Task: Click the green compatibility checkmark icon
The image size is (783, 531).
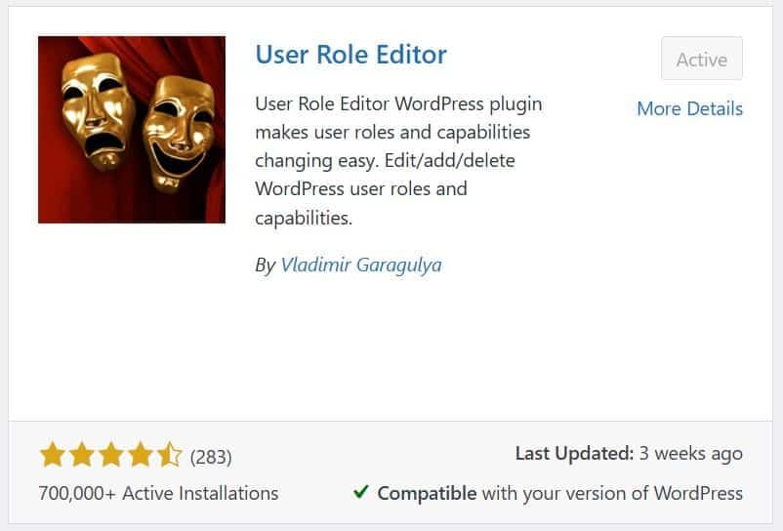Action: [360, 492]
